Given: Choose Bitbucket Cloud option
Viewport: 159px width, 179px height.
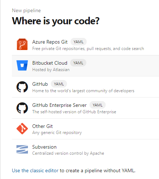Looking at the screenshot, I should (x=50, y=63).
